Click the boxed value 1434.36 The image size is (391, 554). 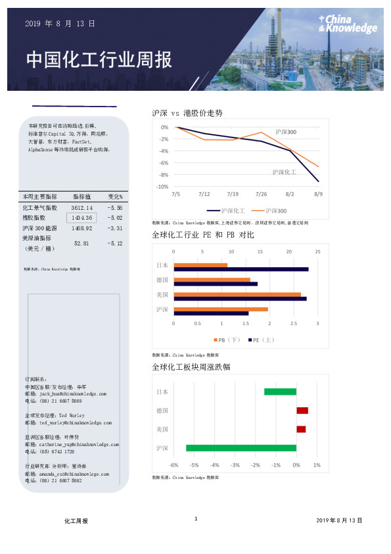81,218
